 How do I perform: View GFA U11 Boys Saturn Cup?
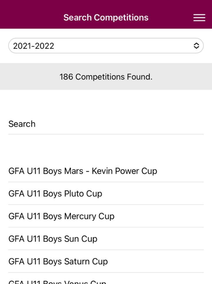tap(58, 261)
